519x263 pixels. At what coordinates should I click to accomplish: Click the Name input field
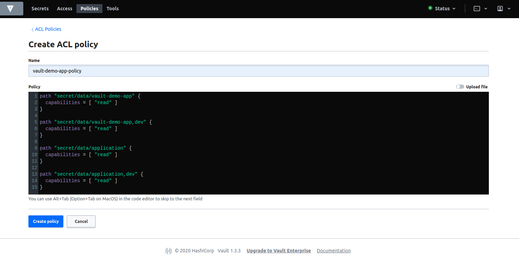[x=259, y=71]
